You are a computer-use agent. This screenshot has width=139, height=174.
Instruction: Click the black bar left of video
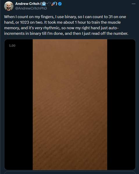pyautogui.click(x=19, y=104)
